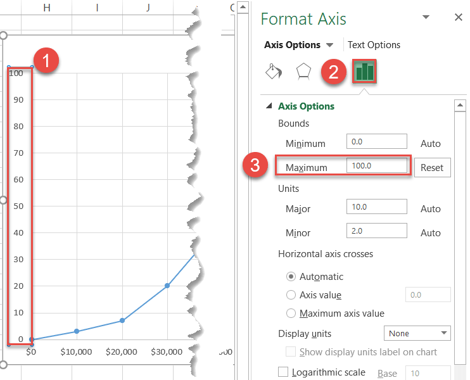Select column I header

coord(97,8)
